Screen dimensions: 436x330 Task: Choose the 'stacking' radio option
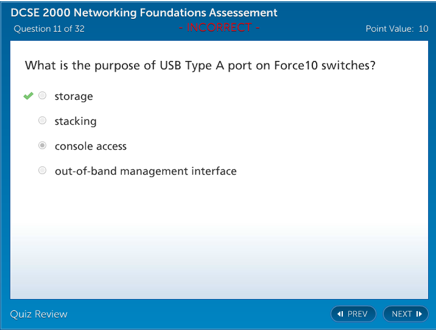pos(42,121)
